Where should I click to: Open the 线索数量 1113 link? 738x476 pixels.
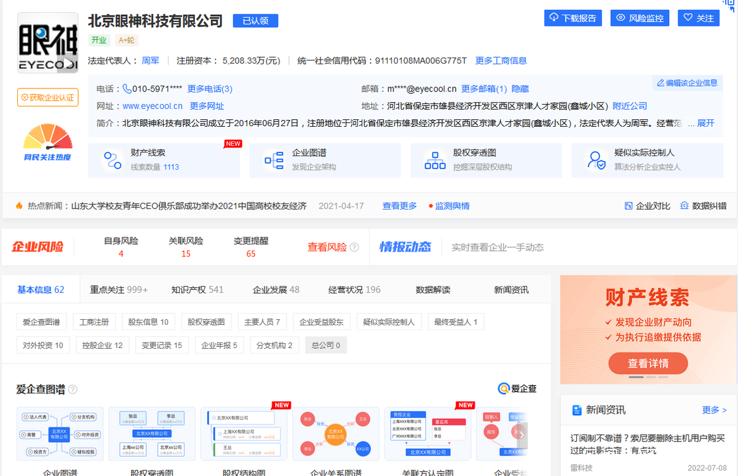(155, 167)
